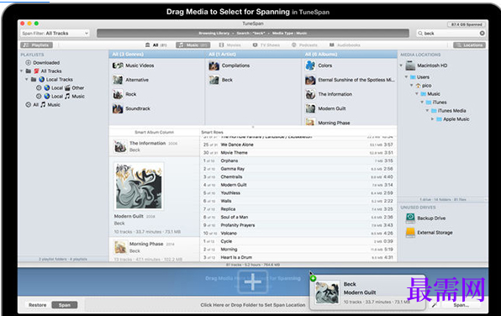Viewport: 501px width, 316px height.
Task: Click the Apple Music folder icon
Action: coord(440,119)
